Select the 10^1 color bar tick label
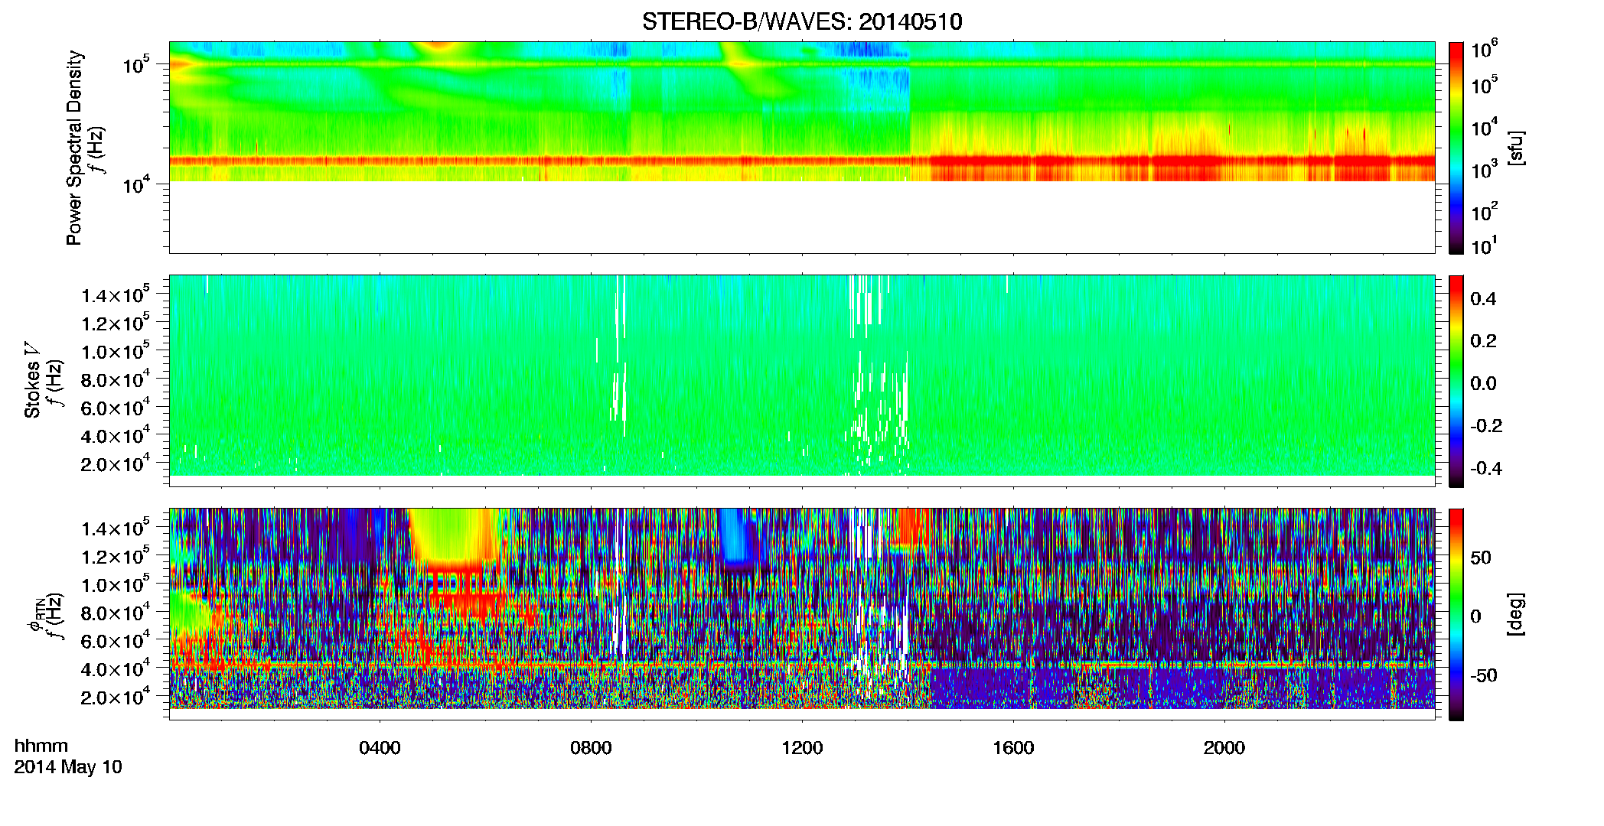1604x826 pixels. click(1484, 246)
